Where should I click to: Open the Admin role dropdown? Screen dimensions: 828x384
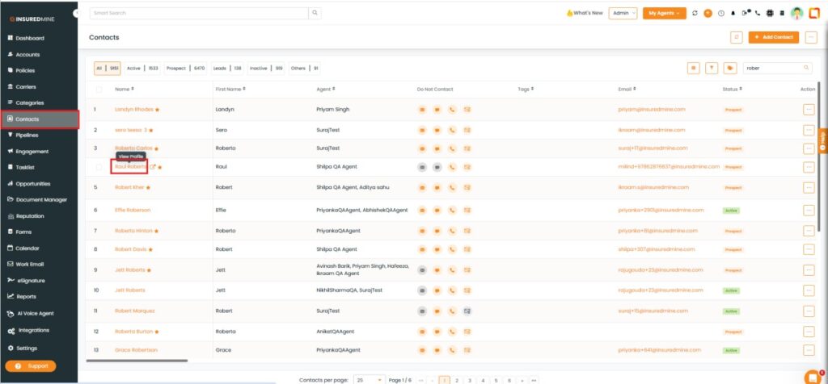coord(623,13)
